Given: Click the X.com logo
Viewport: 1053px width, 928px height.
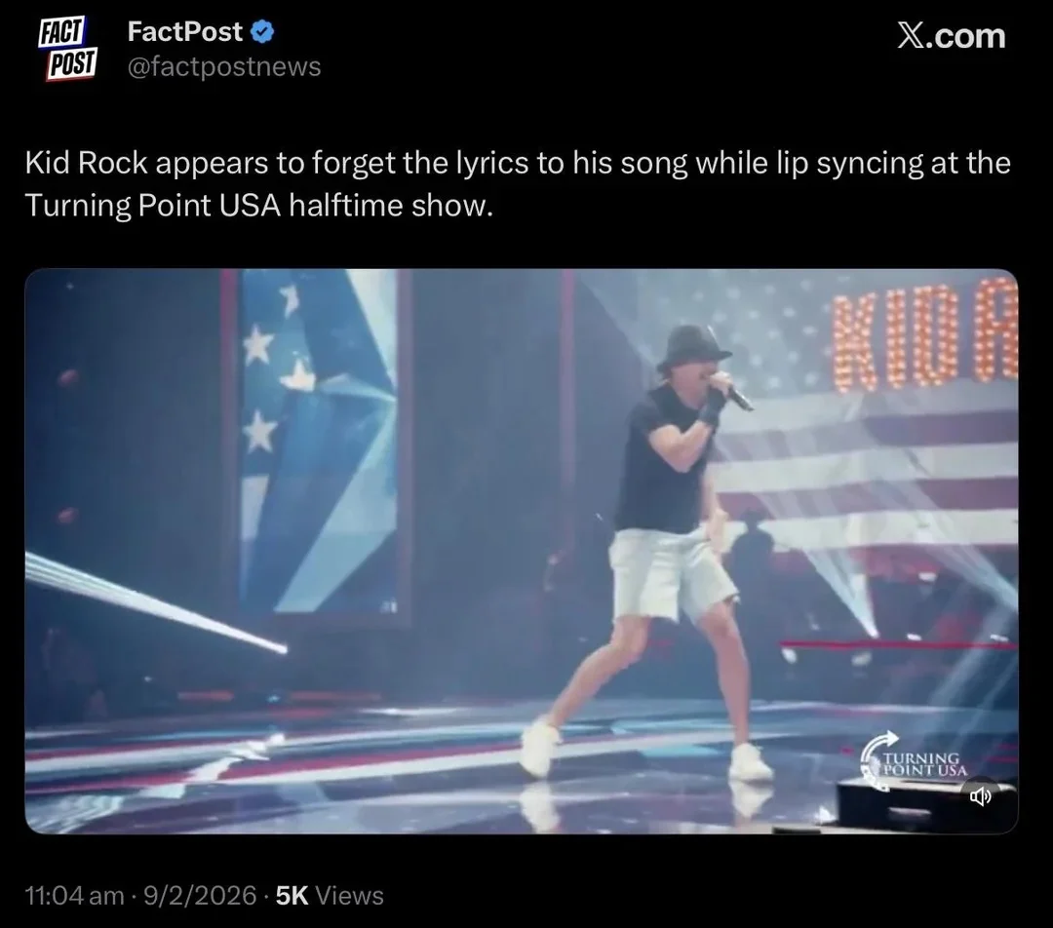Looking at the screenshot, I should [x=951, y=36].
